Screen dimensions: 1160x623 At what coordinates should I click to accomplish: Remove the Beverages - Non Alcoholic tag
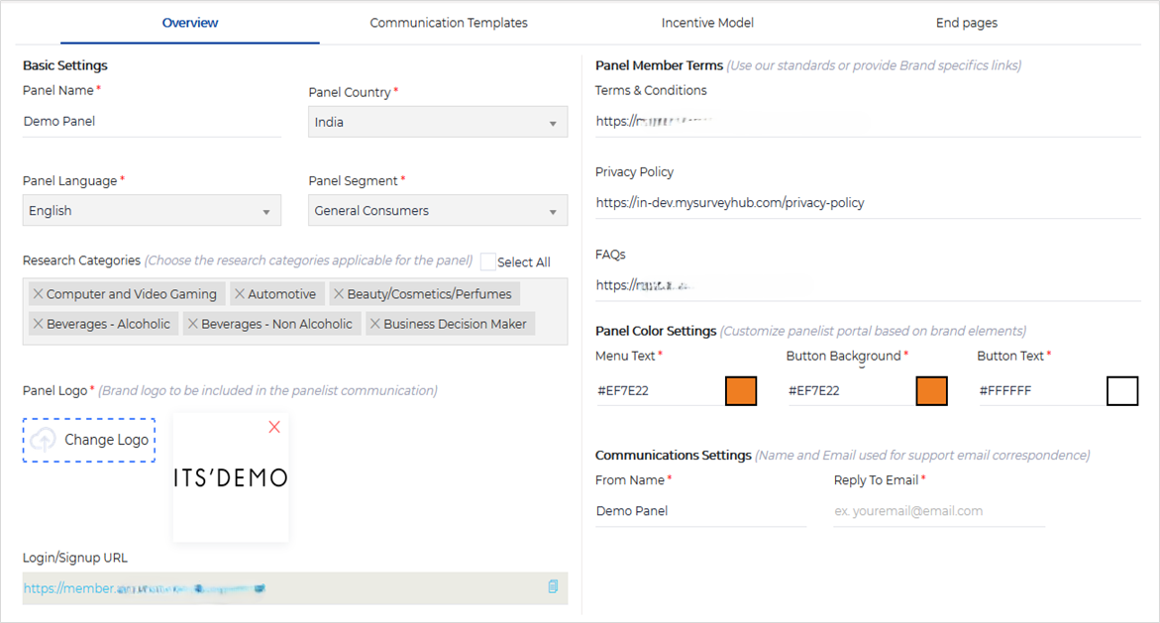tap(193, 324)
